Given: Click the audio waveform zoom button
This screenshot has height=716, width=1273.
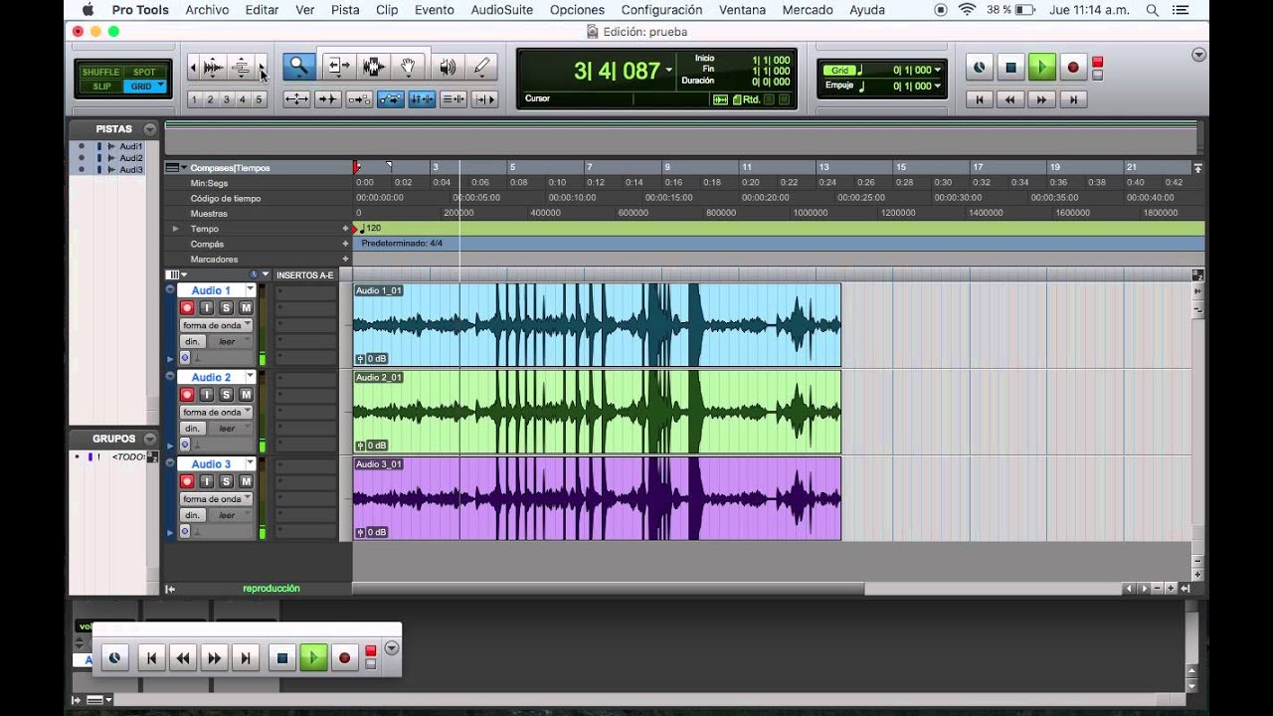Looking at the screenshot, I should [213, 68].
